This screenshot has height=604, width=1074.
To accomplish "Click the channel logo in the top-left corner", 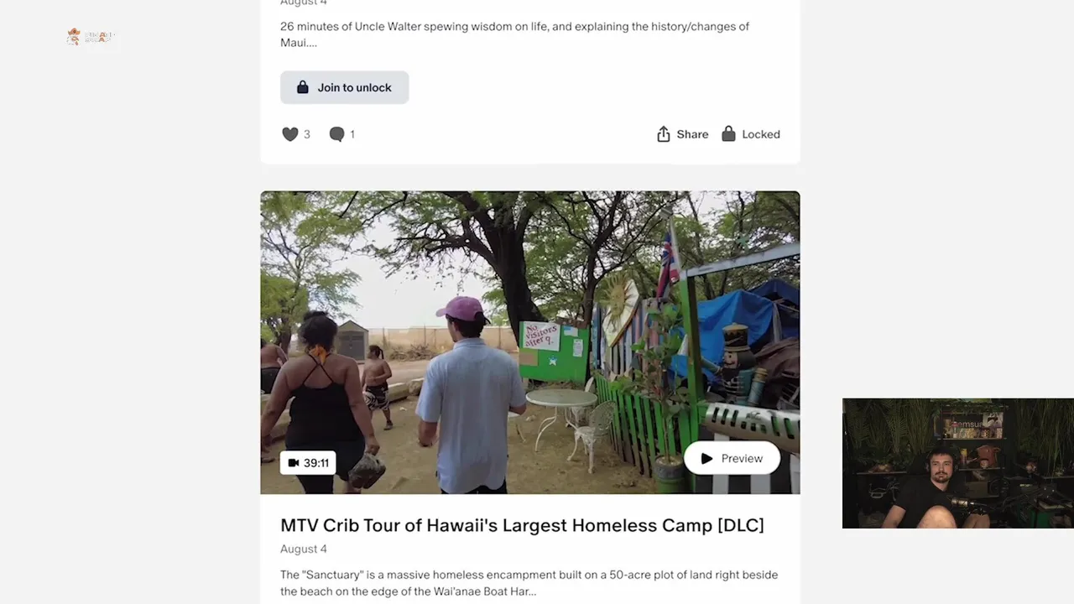I will pos(90,37).
